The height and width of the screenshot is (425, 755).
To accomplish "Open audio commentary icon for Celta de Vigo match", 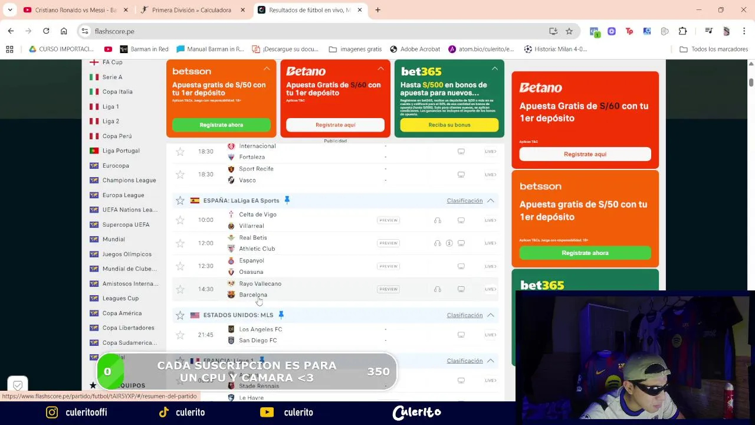I will (x=437, y=220).
